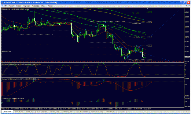Switch to the SILVER,Daily chart tab
Viewport: 191px width, 114px height.
[x=55, y=112]
